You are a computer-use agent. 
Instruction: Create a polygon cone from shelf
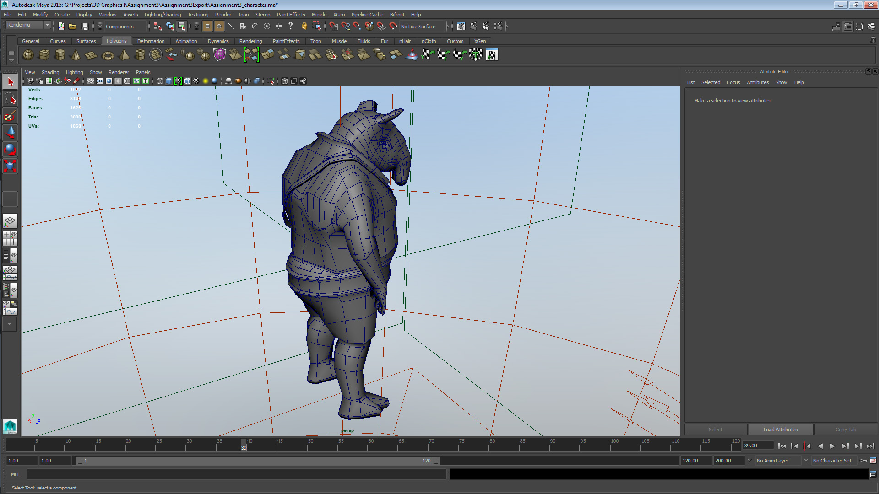76,55
